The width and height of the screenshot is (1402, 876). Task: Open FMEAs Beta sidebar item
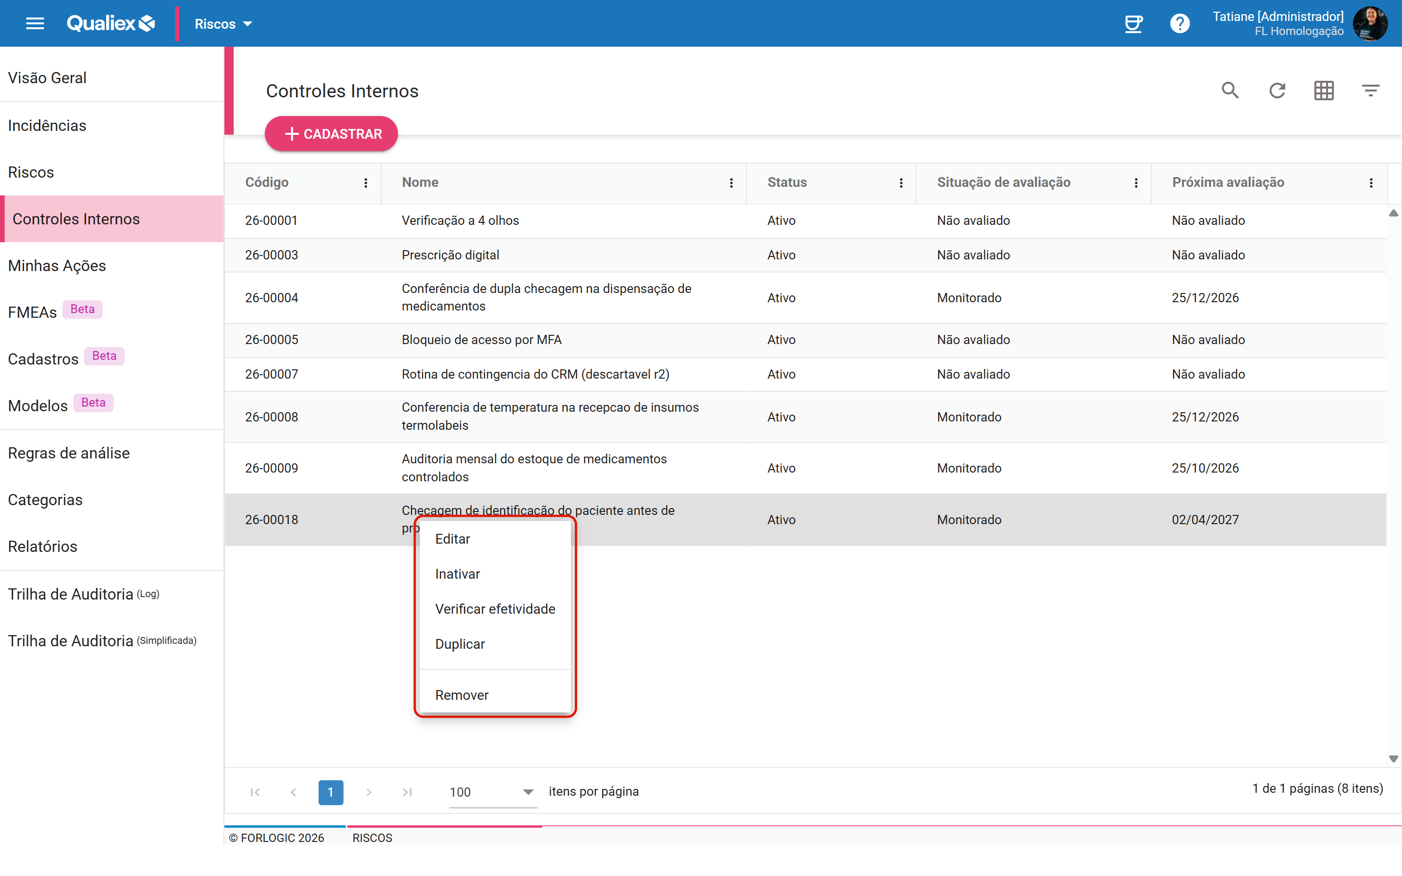112,311
